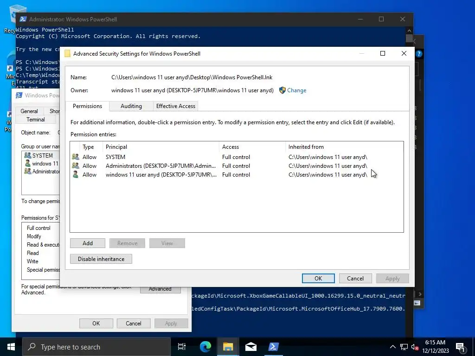The image size is (475, 356).
Task: Click OK in the Properties window
Action: click(x=96, y=323)
